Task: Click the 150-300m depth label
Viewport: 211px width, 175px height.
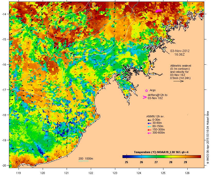Action: 159,129
